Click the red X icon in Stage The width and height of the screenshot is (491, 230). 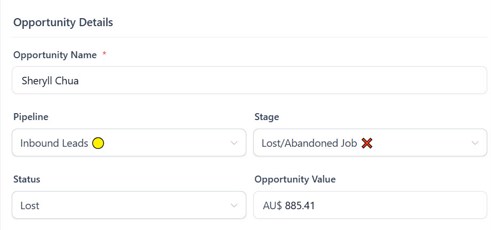coord(367,143)
